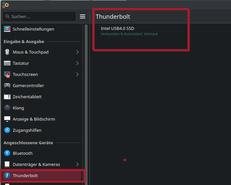Focus the Suchen search field

pyautogui.click(x=39, y=16)
